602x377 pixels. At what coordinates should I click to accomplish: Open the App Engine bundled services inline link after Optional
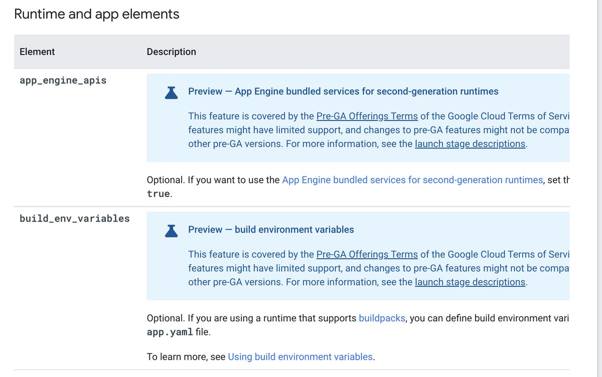coord(412,180)
